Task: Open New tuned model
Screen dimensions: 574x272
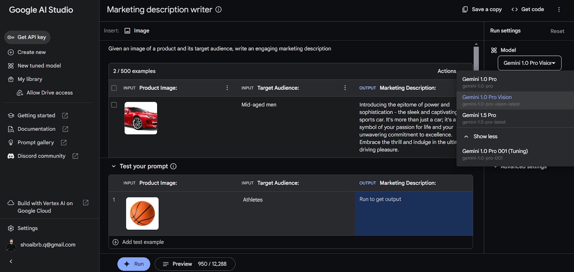Action: coord(34,66)
